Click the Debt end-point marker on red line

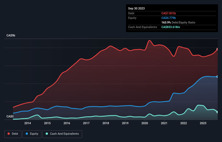point(217,49)
